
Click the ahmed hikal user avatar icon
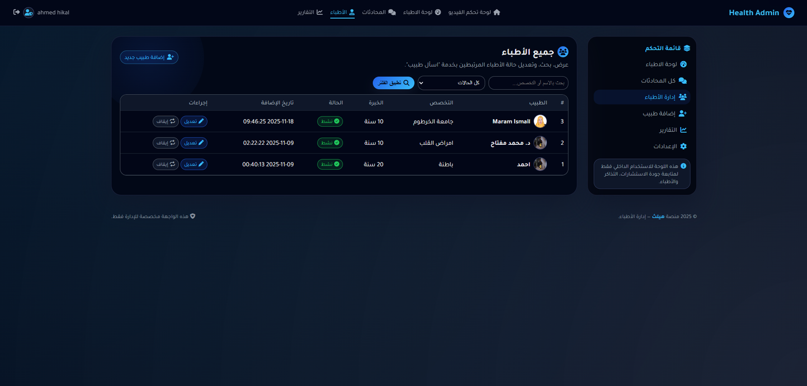point(29,12)
